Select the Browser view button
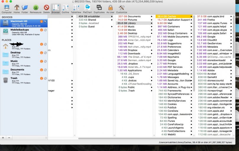The height and width of the screenshot is (151, 239). [55, 8]
